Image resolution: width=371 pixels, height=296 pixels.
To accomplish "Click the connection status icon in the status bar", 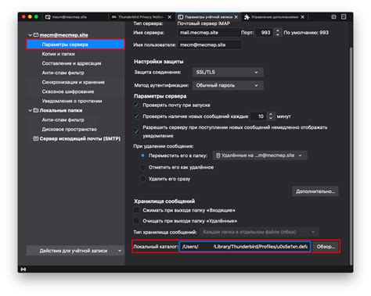I will (23, 269).
